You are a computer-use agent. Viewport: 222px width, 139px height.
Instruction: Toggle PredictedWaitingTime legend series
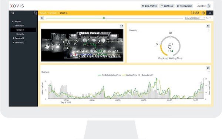(x=109, y=75)
